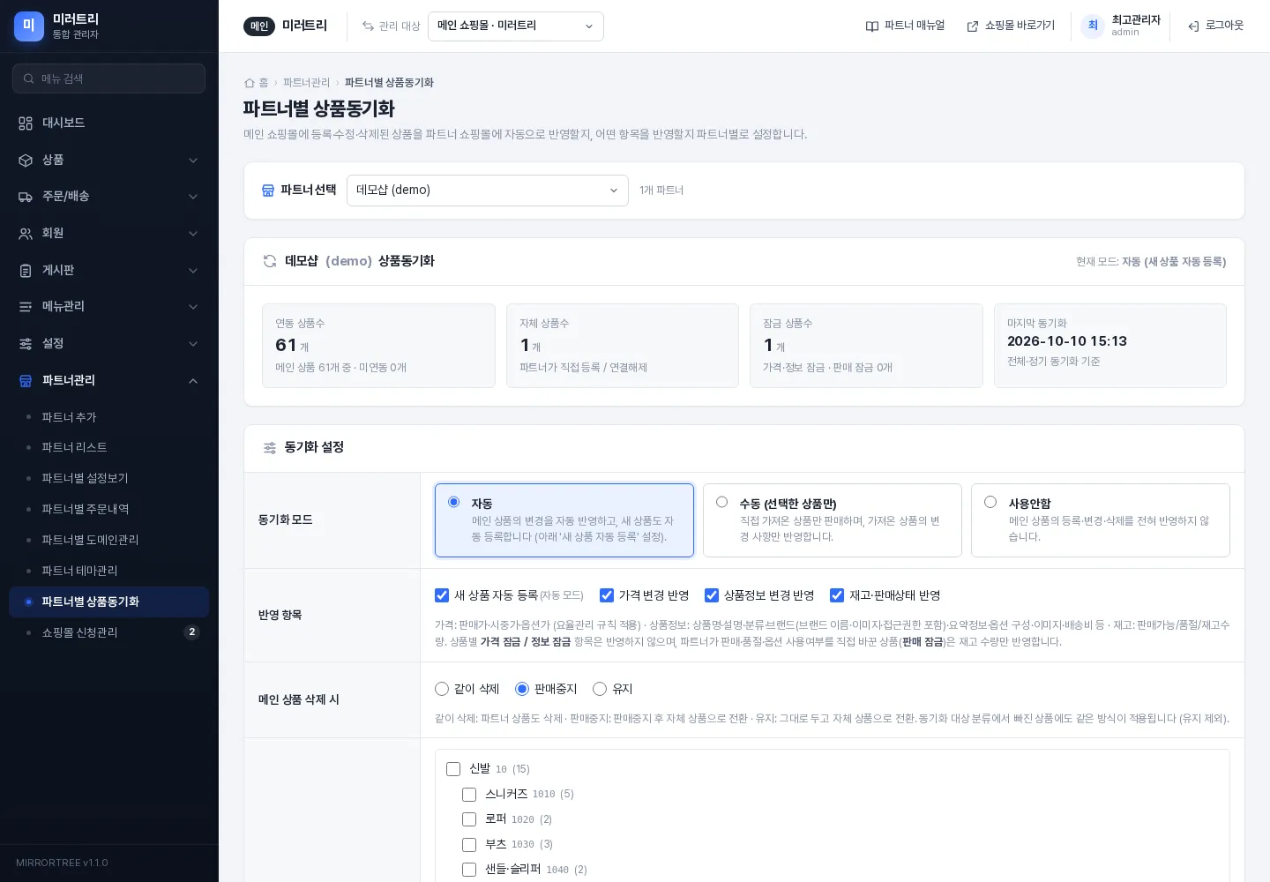Image resolution: width=1270 pixels, height=882 pixels.
Task: Click the 파트너 매뉴얼 book icon
Action: pyautogui.click(x=872, y=26)
